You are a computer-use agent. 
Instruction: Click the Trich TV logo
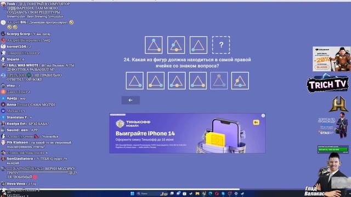328,84
